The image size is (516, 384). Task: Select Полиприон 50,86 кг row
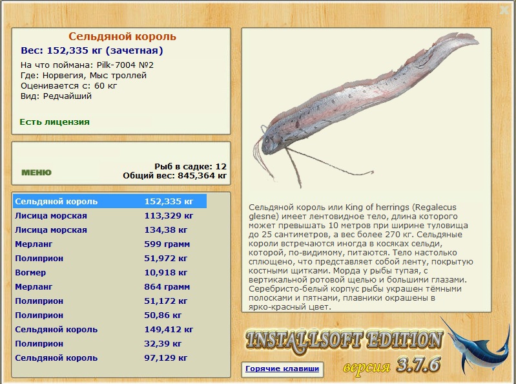point(110,315)
